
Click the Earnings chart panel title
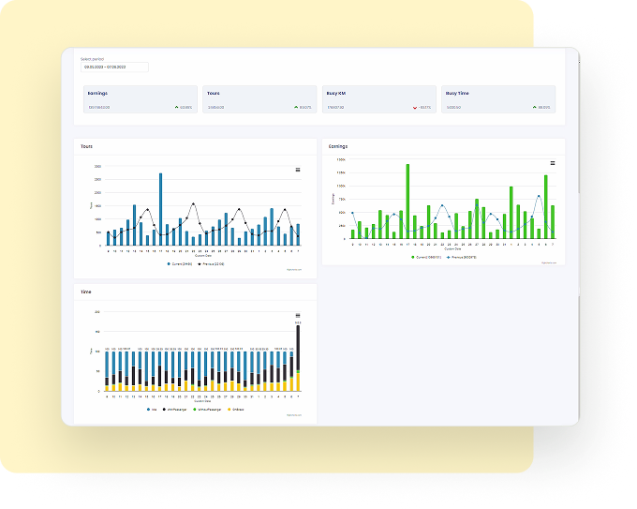tap(338, 146)
